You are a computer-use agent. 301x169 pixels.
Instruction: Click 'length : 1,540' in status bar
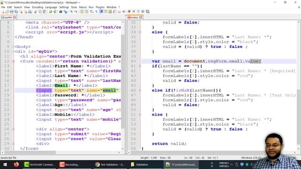pyautogui.click(x=149, y=158)
